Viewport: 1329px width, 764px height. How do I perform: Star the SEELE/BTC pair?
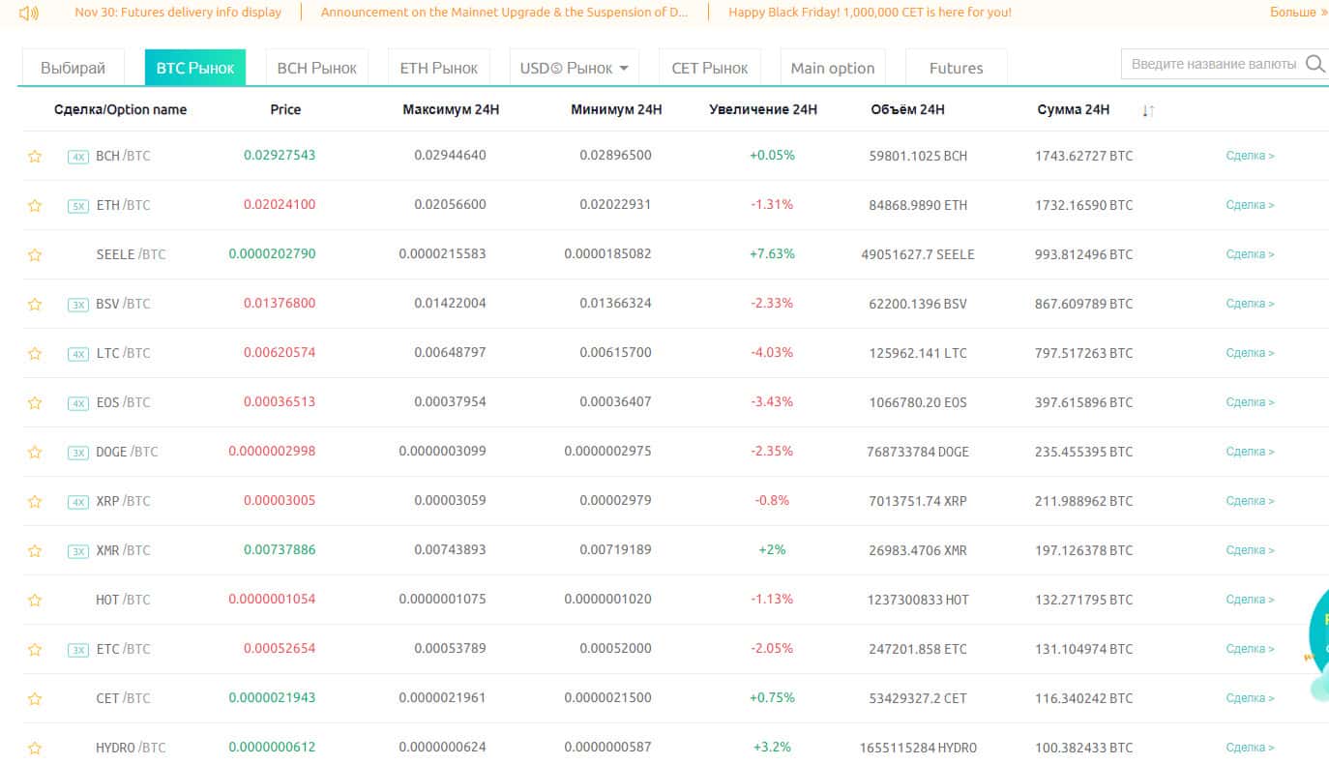[35, 254]
